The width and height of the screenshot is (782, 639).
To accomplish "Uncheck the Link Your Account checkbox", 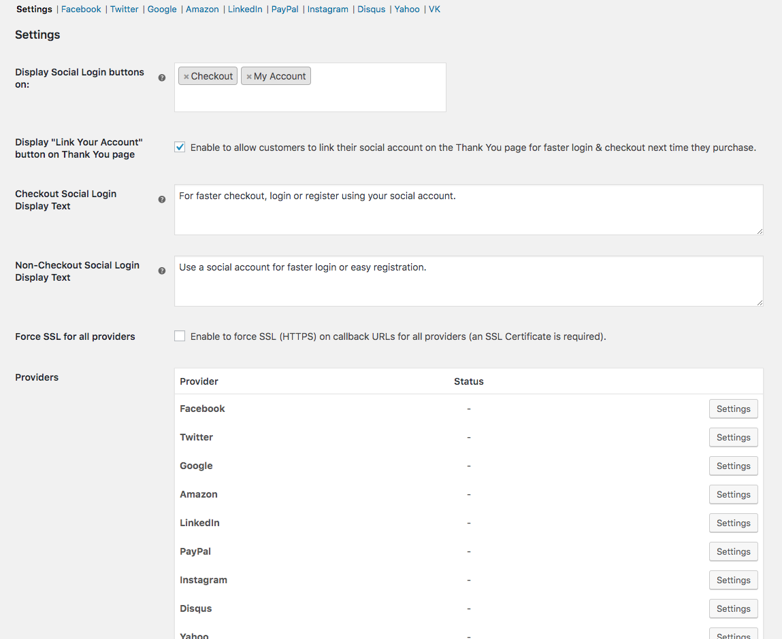I will coord(180,147).
